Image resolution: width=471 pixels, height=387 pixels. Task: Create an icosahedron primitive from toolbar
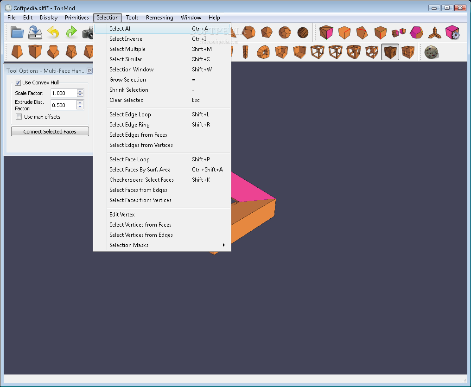[x=267, y=32]
